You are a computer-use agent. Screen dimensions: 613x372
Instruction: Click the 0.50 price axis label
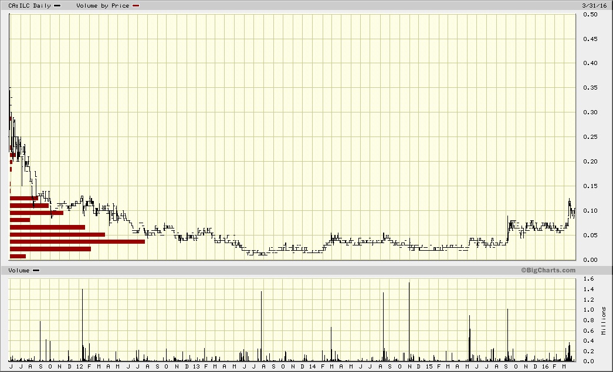(590, 15)
